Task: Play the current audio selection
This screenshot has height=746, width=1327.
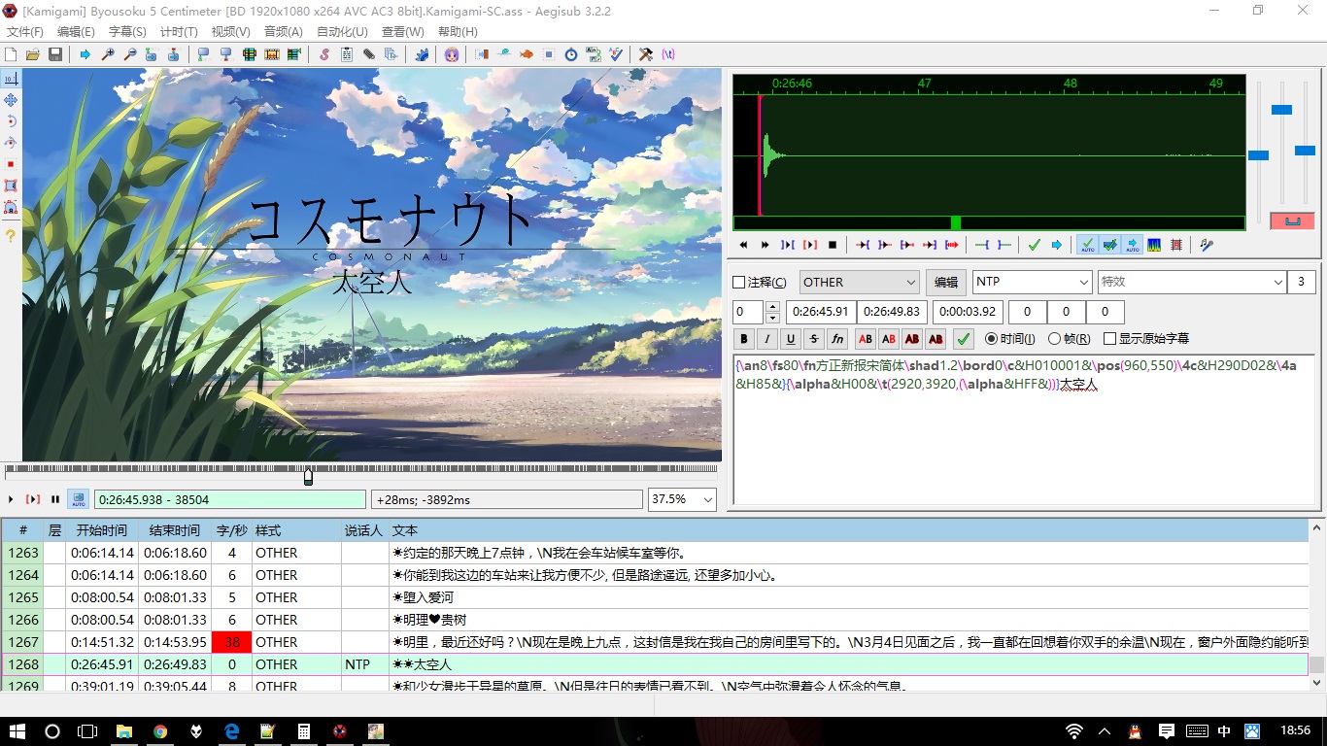Action: [787, 245]
